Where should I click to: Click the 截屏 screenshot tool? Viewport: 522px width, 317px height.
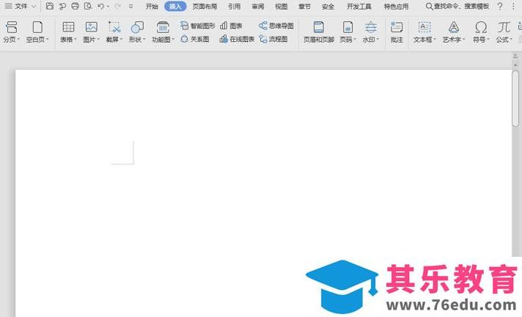(x=114, y=32)
